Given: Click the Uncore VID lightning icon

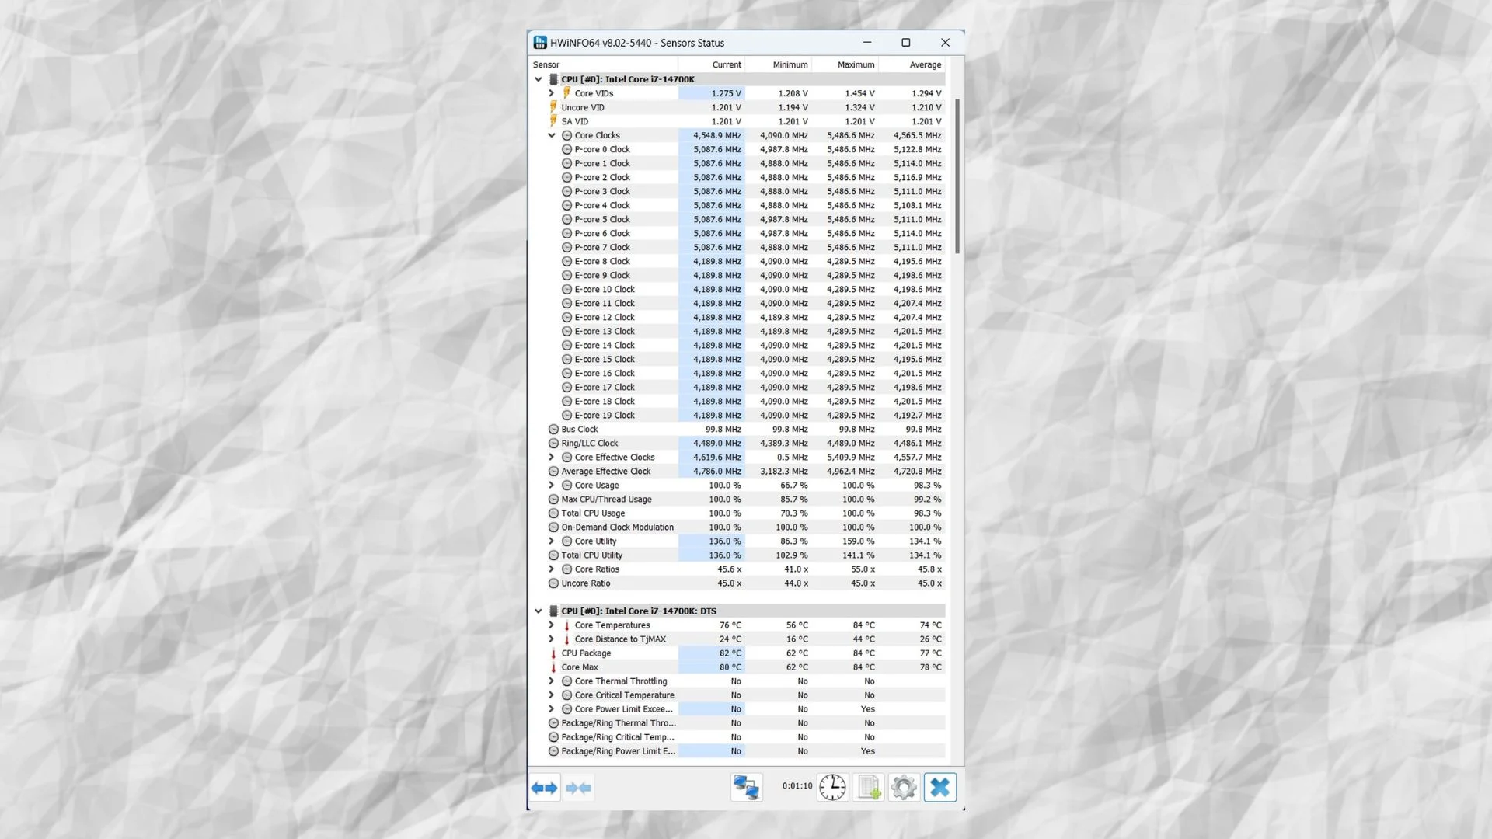Looking at the screenshot, I should [553, 107].
